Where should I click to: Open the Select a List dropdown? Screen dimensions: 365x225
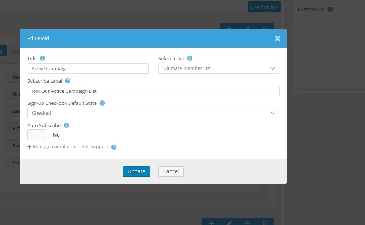pos(219,68)
